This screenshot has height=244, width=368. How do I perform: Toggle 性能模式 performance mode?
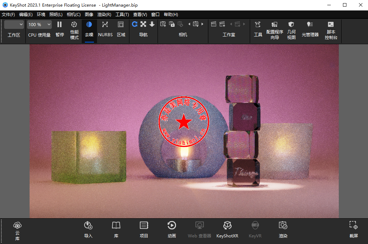tap(74, 31)
